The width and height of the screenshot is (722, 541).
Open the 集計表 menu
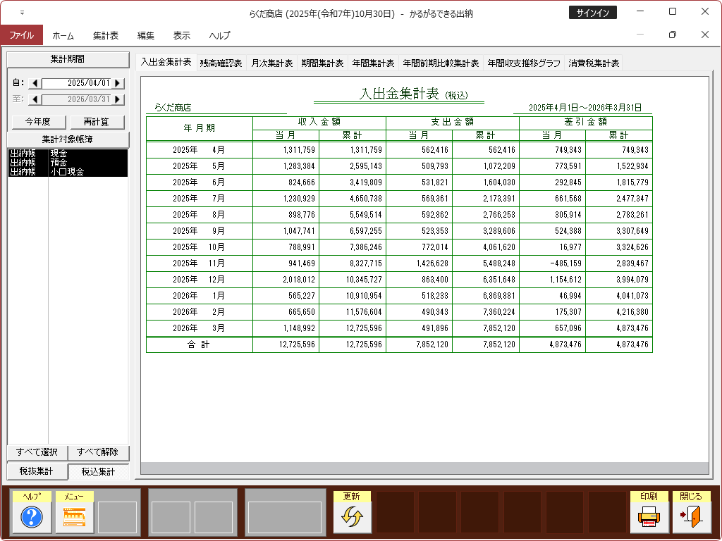pos(106,35)
